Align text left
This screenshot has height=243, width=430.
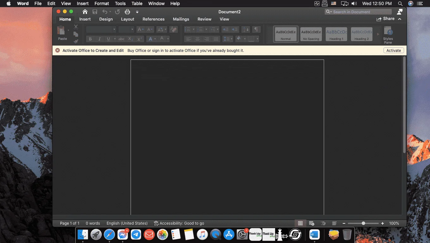(x=188, y=39)
